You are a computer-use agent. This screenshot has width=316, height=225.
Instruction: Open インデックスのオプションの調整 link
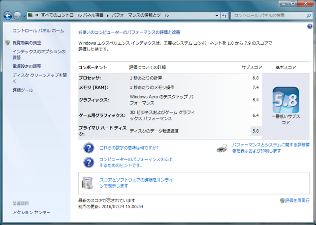click(x=39, y=55)
